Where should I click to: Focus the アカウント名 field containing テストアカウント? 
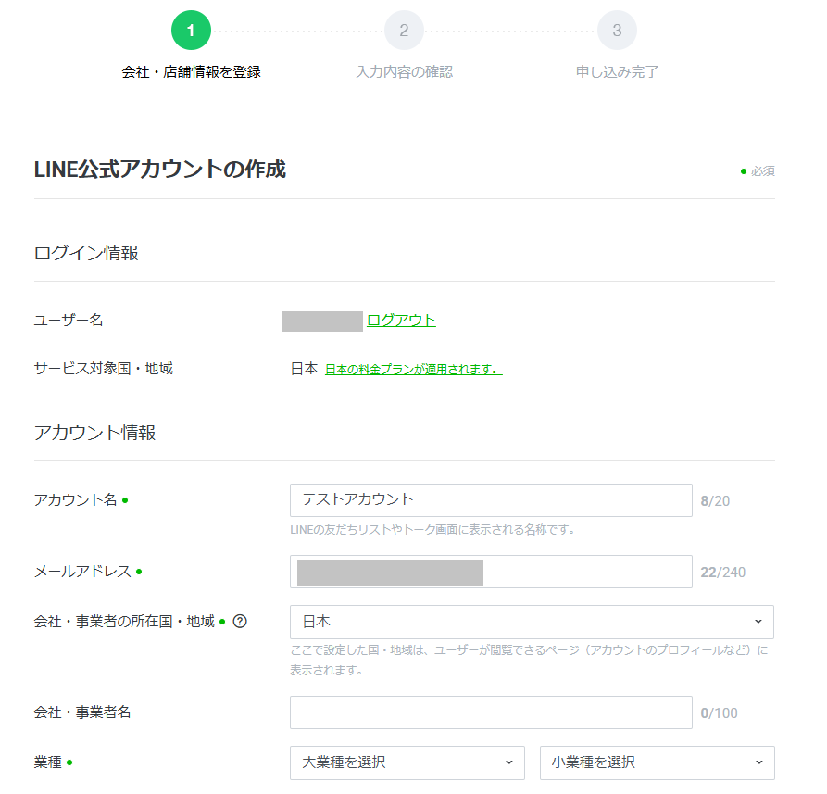point(491,500)
